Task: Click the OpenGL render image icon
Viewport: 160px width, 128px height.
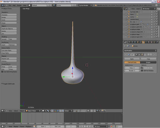Action: pyautogui.click(x=102, y=111)
